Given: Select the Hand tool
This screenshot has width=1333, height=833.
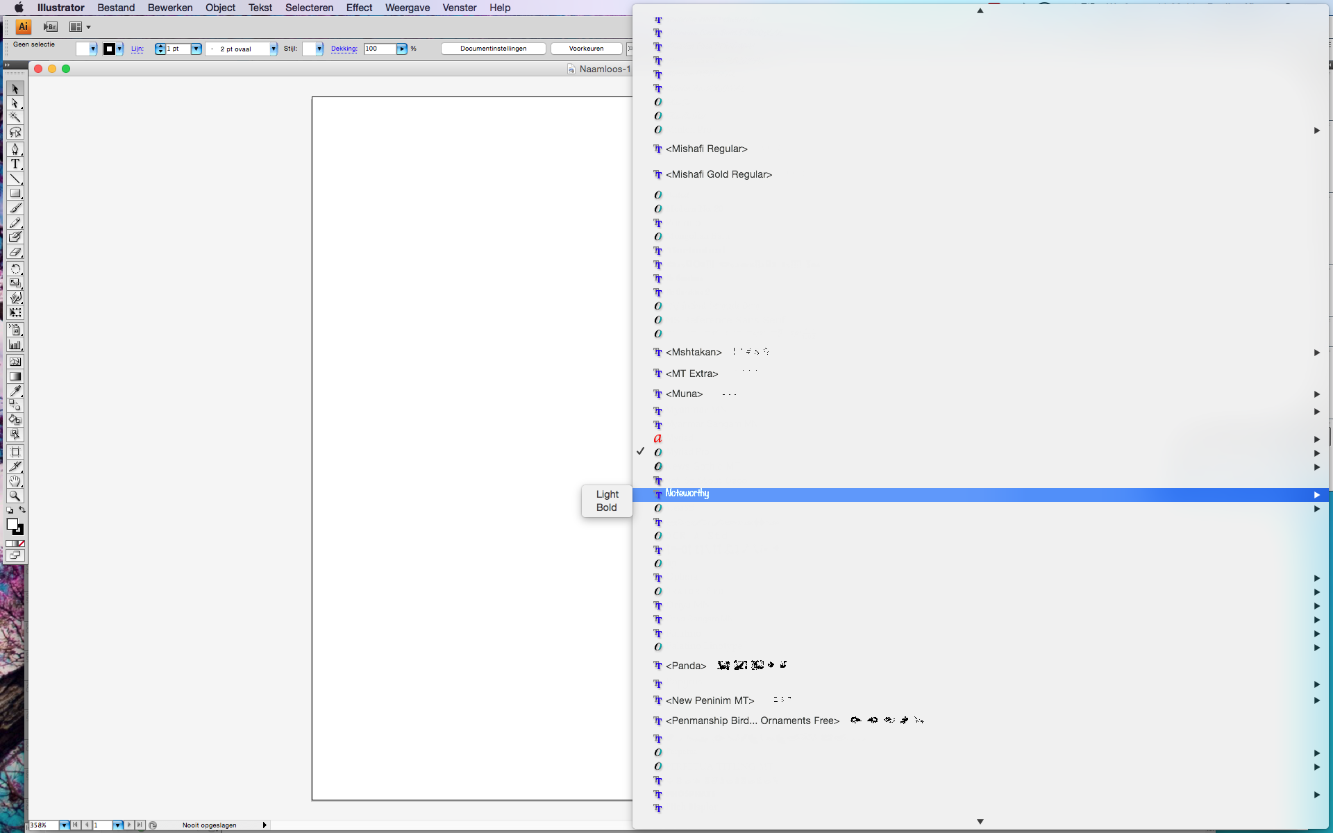Looking at the screenshot, I should click(x=15, y=481).
